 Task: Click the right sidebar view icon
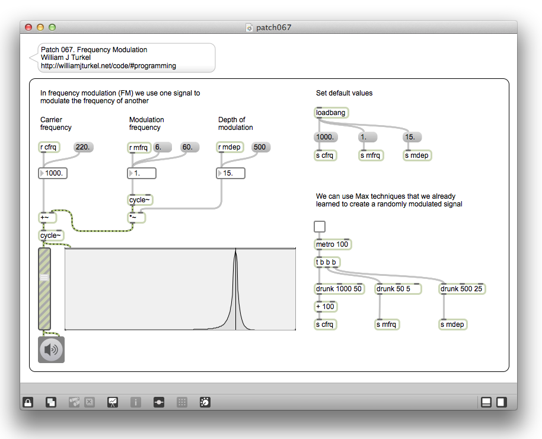(501, 402)
